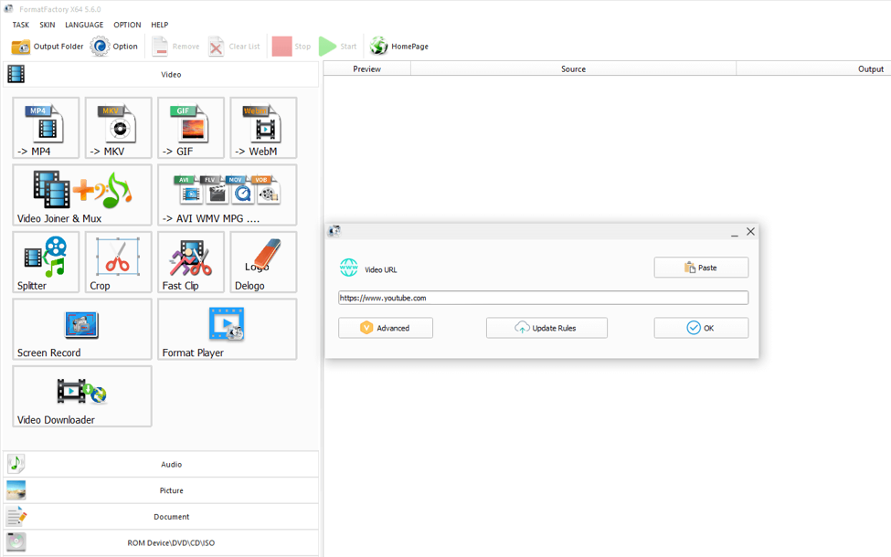The width and height of the screenshot is (891, 557).
Task: Click the Preview column header
Action: (367, 68)
